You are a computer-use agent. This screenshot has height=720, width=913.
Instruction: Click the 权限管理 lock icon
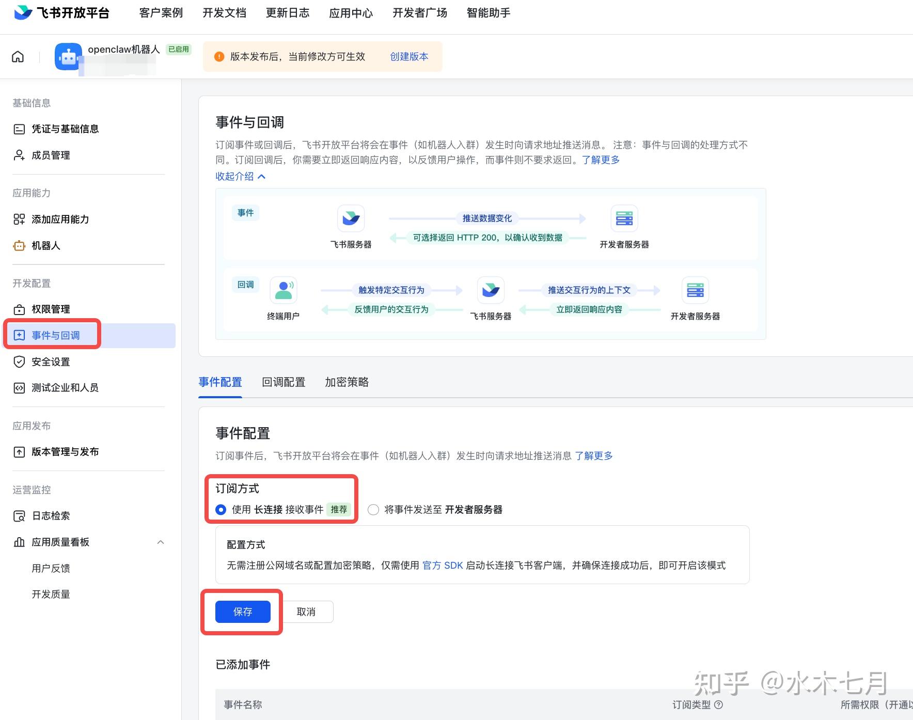point(19,309)
